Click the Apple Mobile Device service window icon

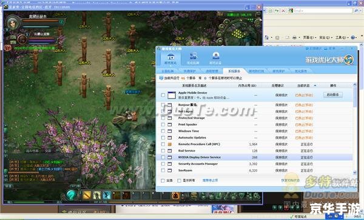172,95
